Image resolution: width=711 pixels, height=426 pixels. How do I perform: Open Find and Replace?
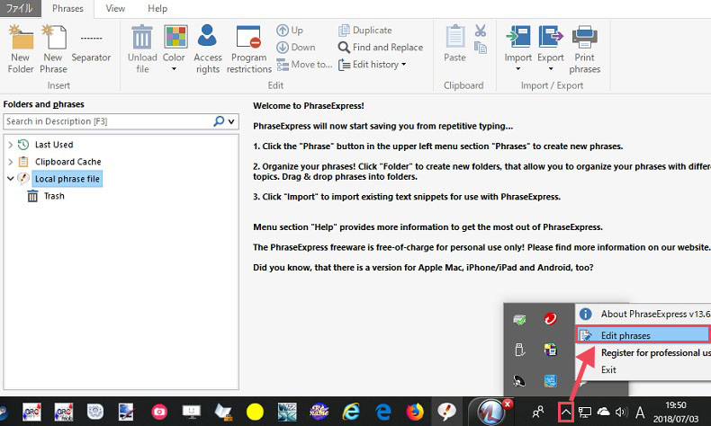tap(381, 47)
